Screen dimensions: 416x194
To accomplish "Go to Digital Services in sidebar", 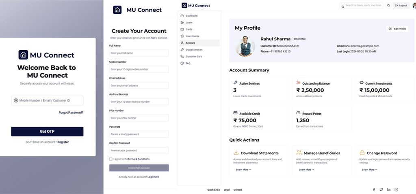I will 194,49.
